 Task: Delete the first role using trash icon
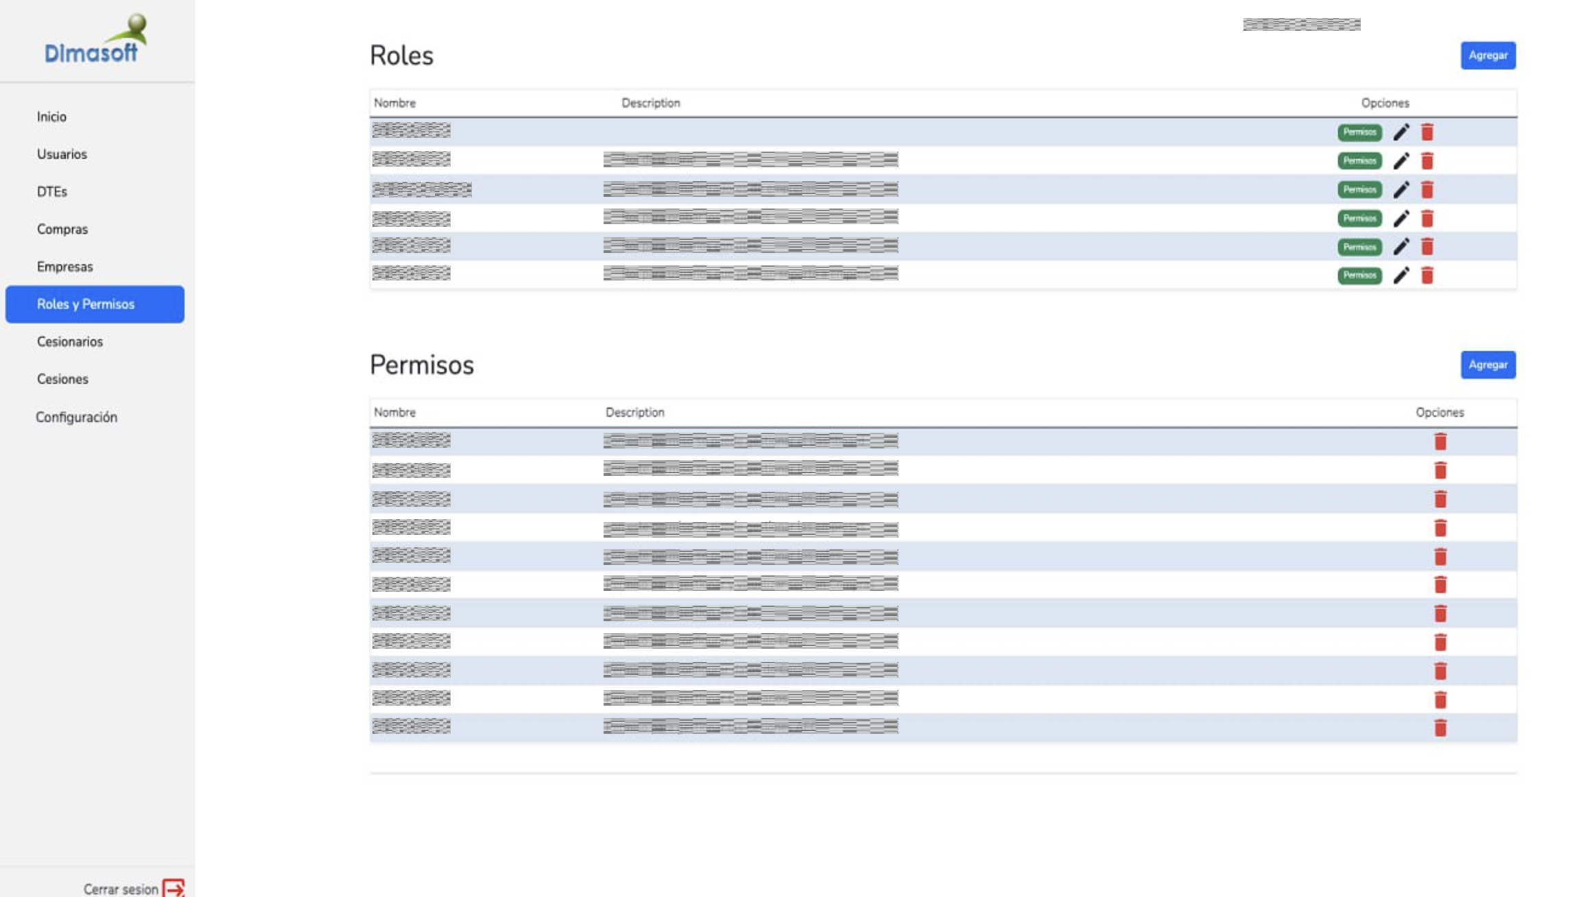point(1427,132)
